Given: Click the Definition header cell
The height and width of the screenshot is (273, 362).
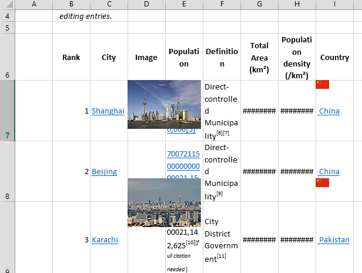Looking at the screenshot, I should pyautogui.click(x=222, y=57).
